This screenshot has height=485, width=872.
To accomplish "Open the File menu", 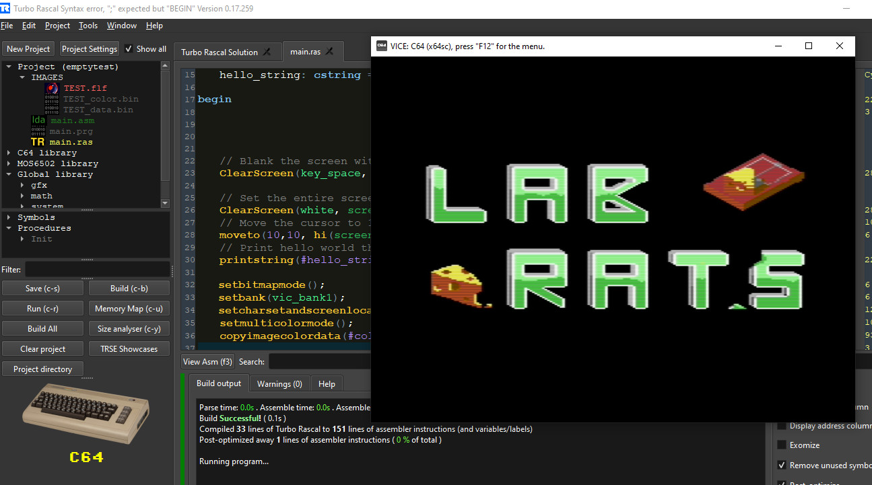I will (7, 26).
